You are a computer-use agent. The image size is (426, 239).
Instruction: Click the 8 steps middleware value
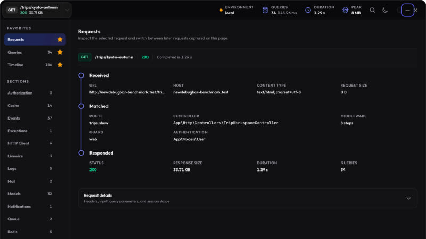pos(347,123)
